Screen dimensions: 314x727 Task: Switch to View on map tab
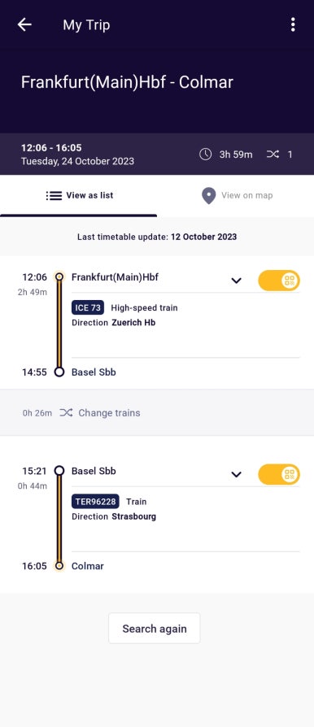(x=236, y=196)
